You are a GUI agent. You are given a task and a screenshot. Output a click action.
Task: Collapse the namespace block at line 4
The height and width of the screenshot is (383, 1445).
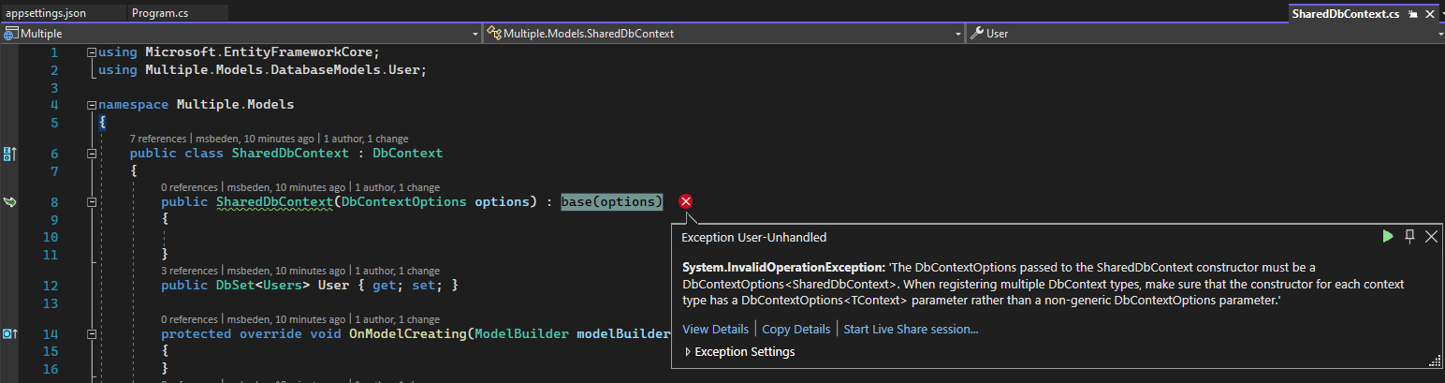click(91, 105)
